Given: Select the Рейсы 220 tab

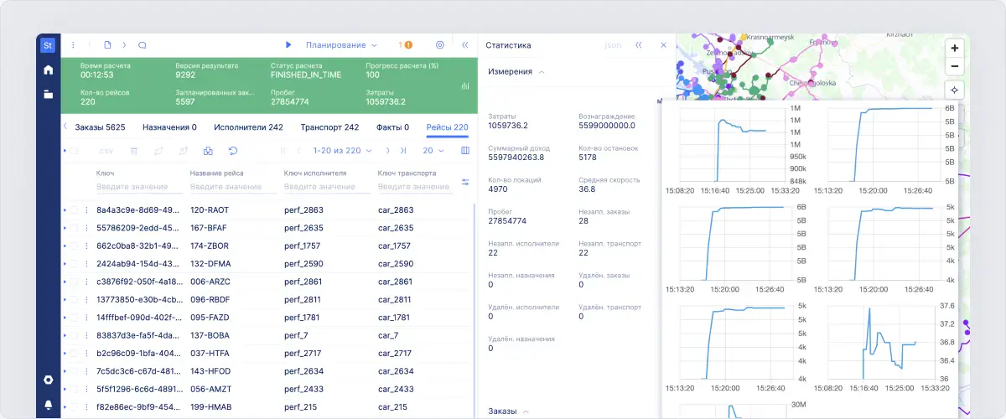Looking at the screenshot, I should click(448, 127).
